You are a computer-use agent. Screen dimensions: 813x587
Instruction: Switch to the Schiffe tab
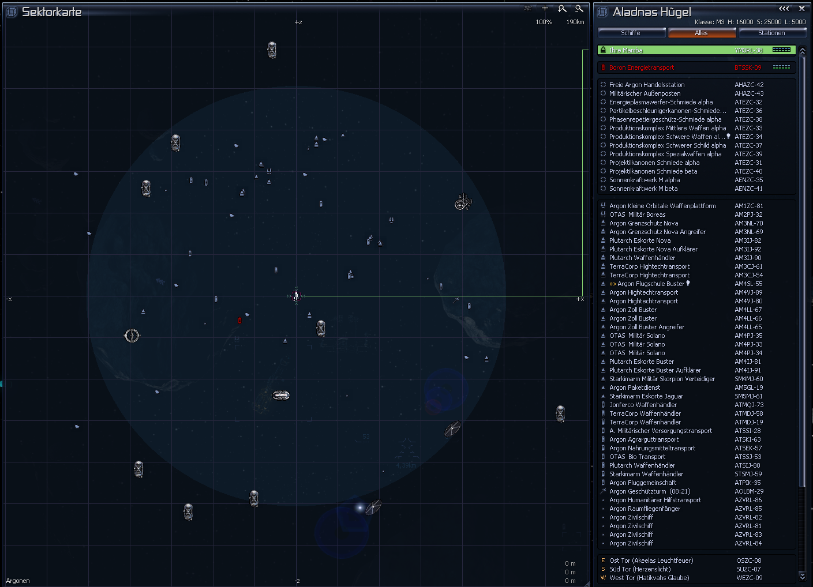point(630,33)
